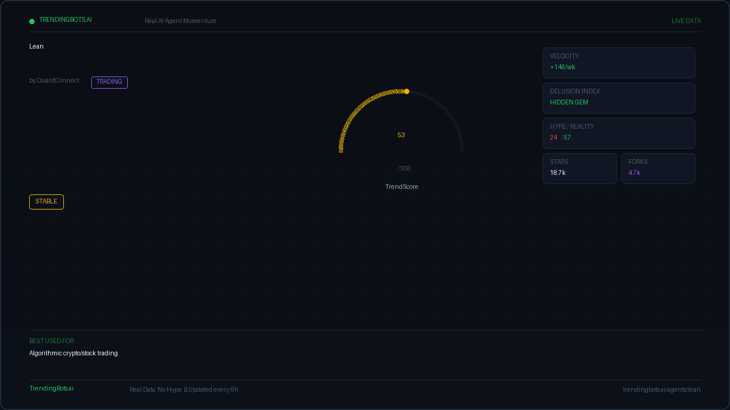Click the Real AI Agent Momentum tagline

(180, 21)
